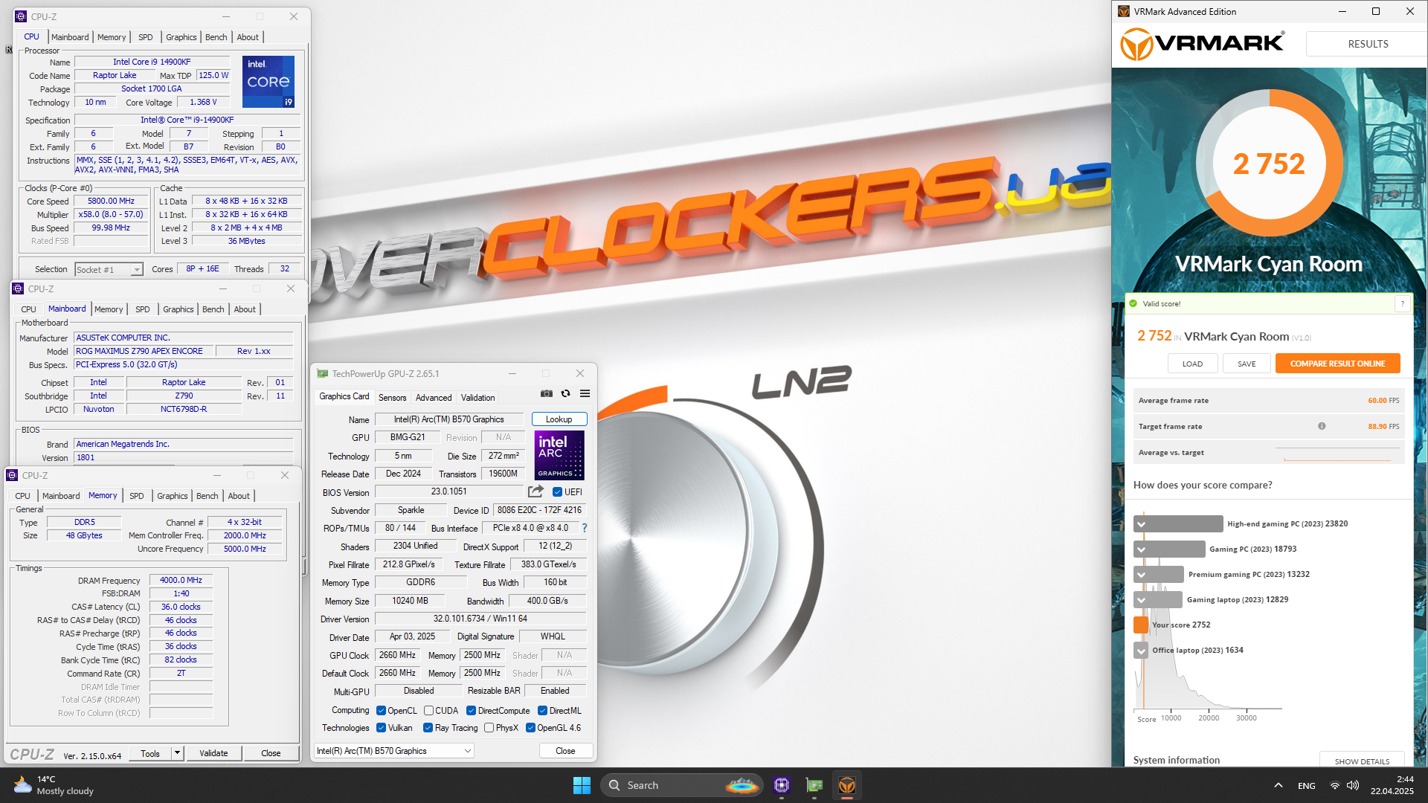Click VRMark taskbar icon

click(847, 785)
